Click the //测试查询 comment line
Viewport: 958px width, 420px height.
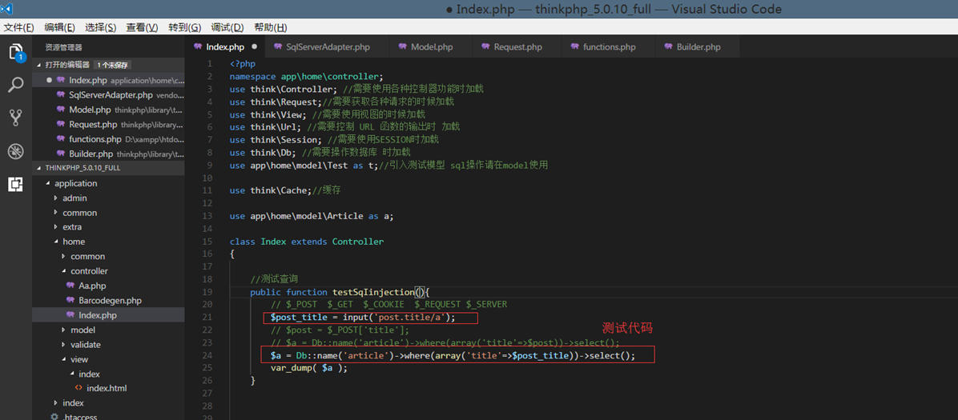[274, 279]
